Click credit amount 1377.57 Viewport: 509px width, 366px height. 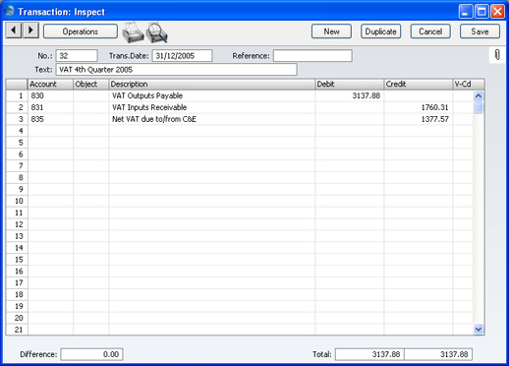pyautogui.click(x=434, y=119)
